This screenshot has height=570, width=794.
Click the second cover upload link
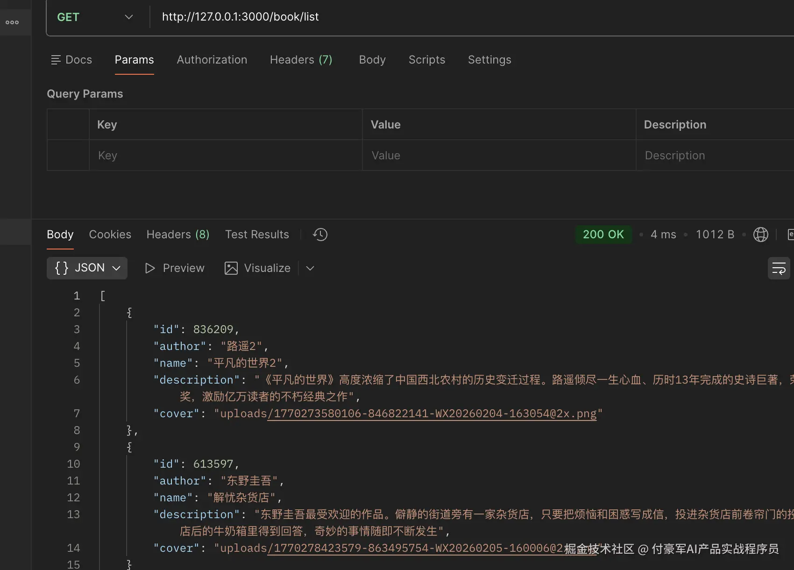point(432,549)
